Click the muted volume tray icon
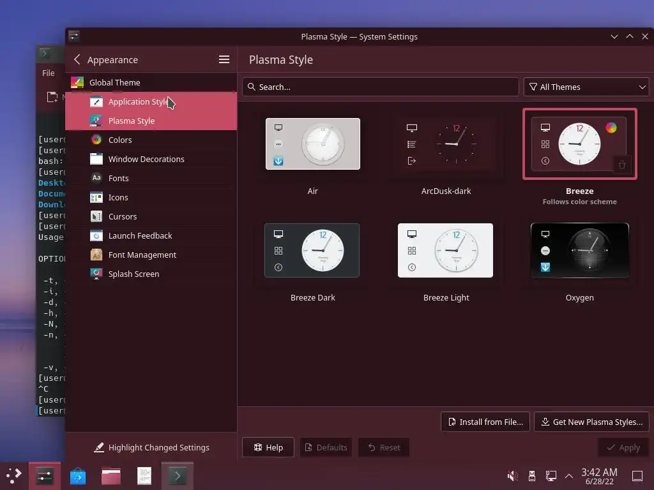 pos(513,476)
